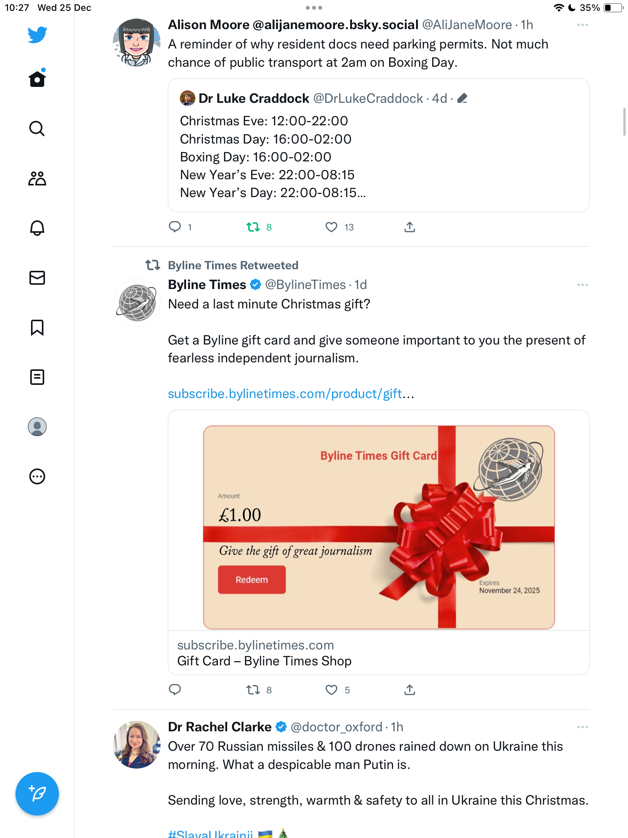Image resolution: width=628 pixels, height=838 pixels.
Task: Open Messages envelope icon
Action: (37, 278)
